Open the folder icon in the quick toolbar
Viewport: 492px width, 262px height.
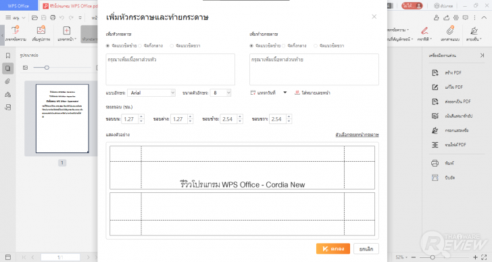pyautogui.click(x=35, y=18)
